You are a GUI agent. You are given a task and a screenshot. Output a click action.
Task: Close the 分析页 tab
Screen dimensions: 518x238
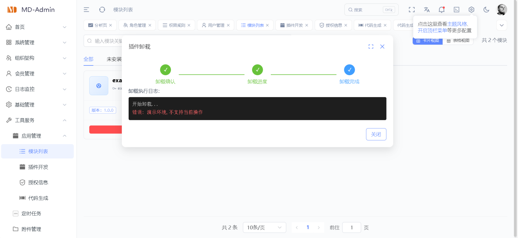pyautogui.click(x=111, y=25)
